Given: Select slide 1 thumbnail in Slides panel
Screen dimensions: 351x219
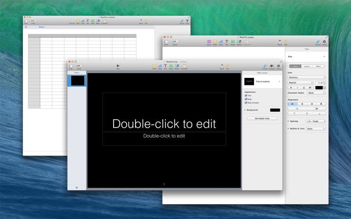Looking at the screenshot, I should click(x=78, y=81).
